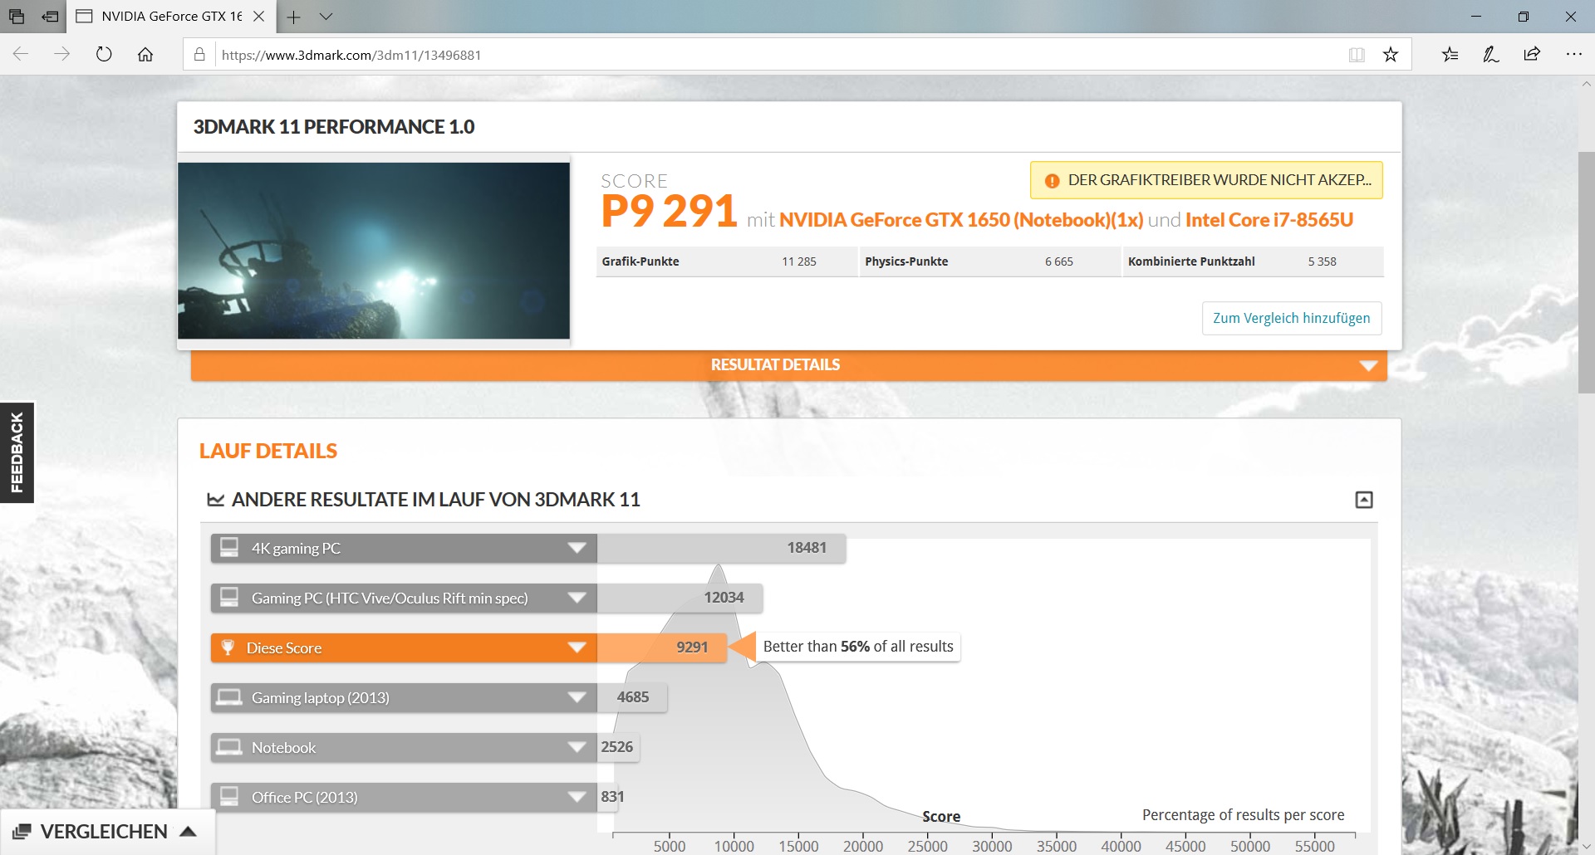This screenshot has height=855, width=1595.
Task: Open the Vergleichen panel at bottom
Action: click(106, 832)
